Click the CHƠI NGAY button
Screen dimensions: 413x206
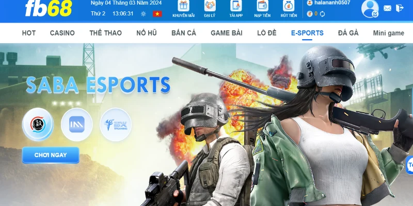click(51, 155)
